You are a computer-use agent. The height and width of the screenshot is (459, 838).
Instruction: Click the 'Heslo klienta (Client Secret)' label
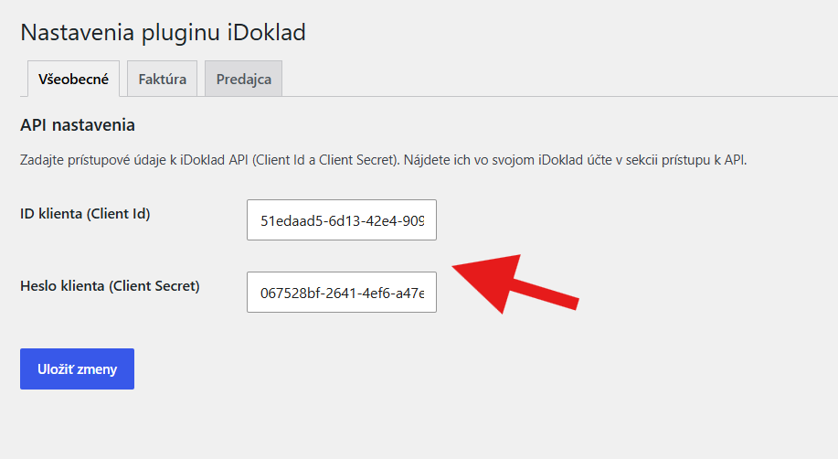110,286
